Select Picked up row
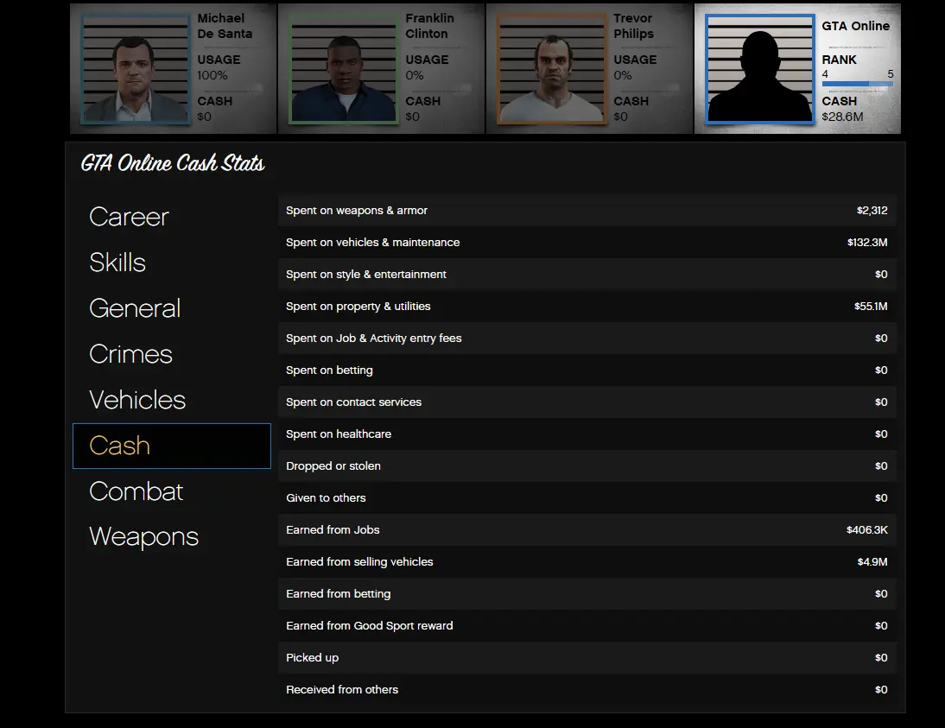 587,657
